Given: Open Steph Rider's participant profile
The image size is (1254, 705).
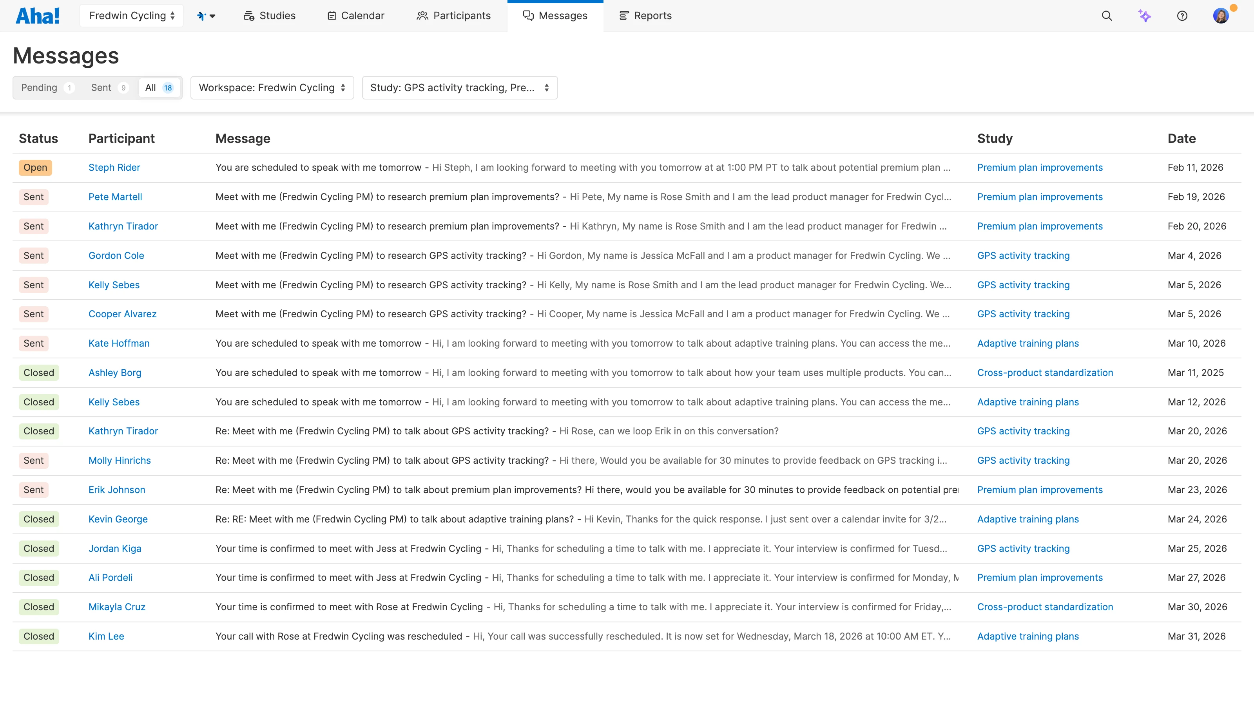Looking at the screenshot, I should 114,167.
